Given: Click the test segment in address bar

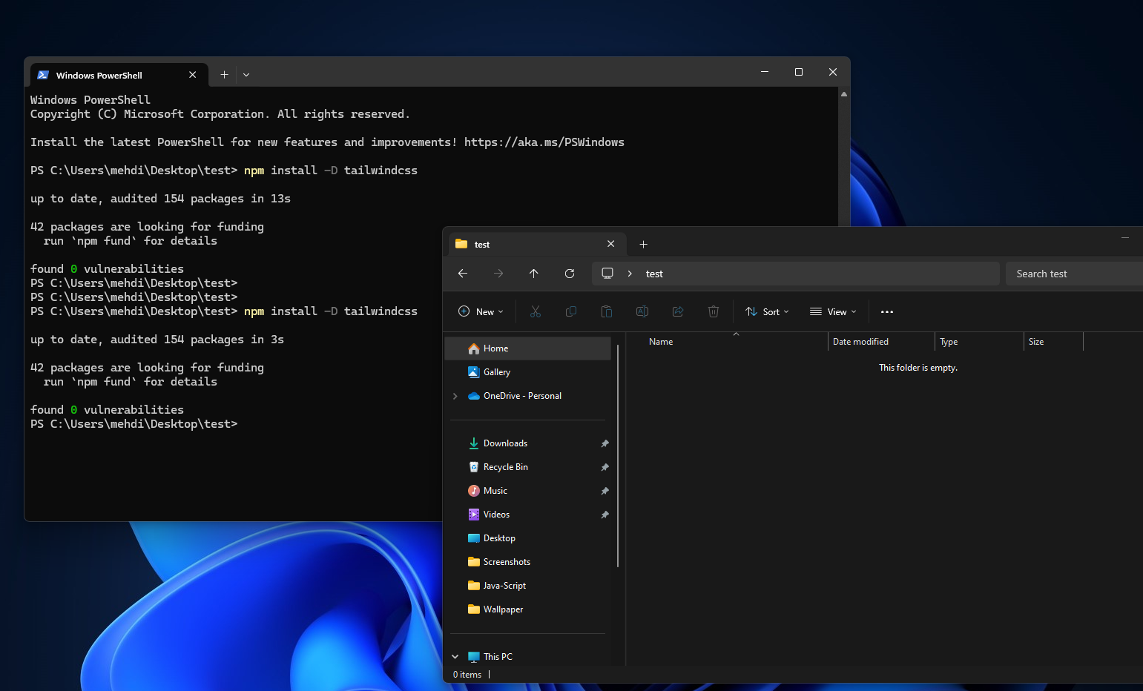Looking at the screenshot, I should coord(654,274).
